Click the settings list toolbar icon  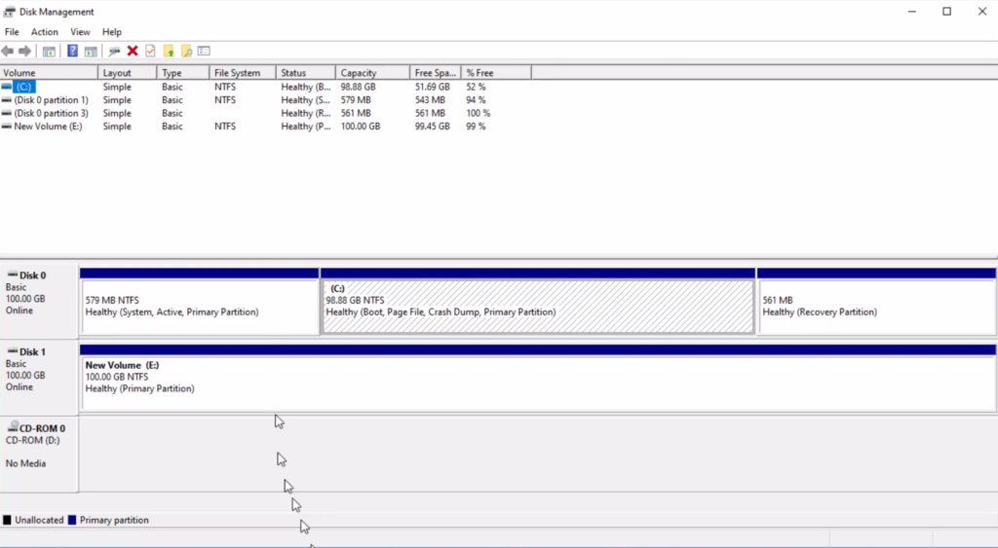204,51
